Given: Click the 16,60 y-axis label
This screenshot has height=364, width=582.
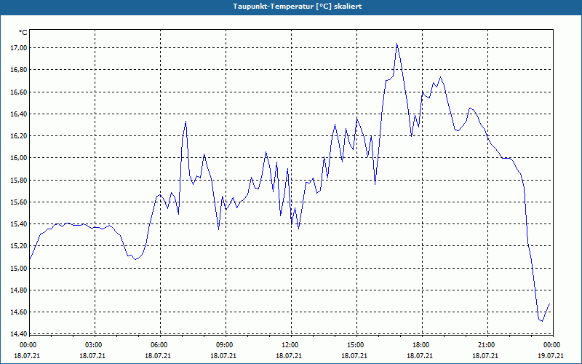Looking at the screenshot, I should click(19, 92).
